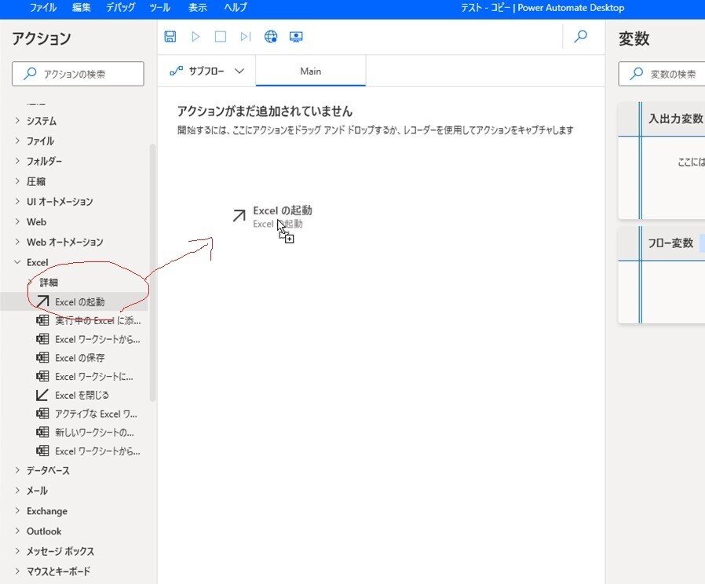Select last Excel ワークシートから... action above データベース
This screenshot has height=584, width=705.
[74, 451]
